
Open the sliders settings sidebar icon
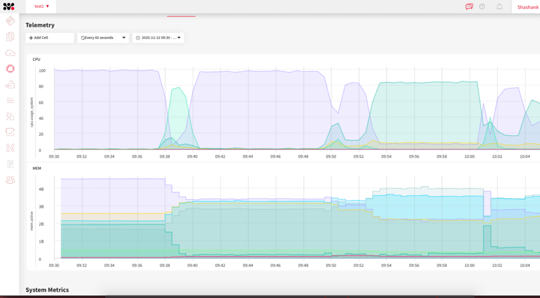[11, 100]
